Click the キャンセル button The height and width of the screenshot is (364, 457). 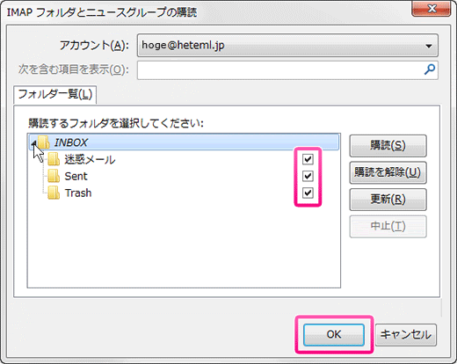click(406, 335)
